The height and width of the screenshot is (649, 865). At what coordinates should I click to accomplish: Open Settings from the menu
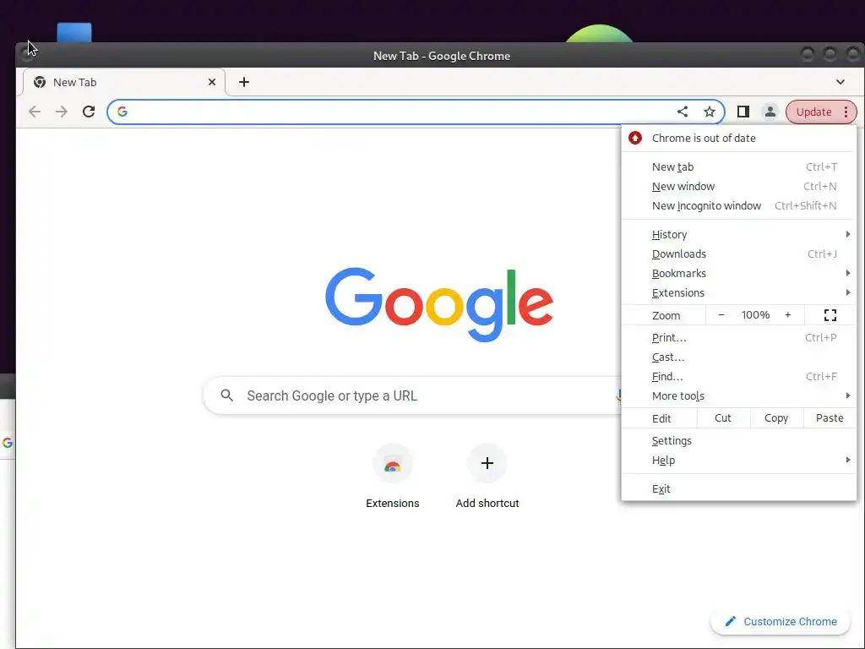pos(739,441)
